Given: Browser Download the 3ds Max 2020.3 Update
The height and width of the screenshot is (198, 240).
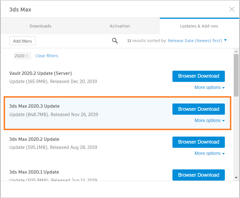Looking at the screenshot, I should tap(199, 109).
